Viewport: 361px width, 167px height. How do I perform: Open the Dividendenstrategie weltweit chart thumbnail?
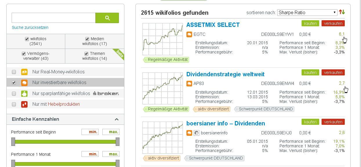(163, 88)
